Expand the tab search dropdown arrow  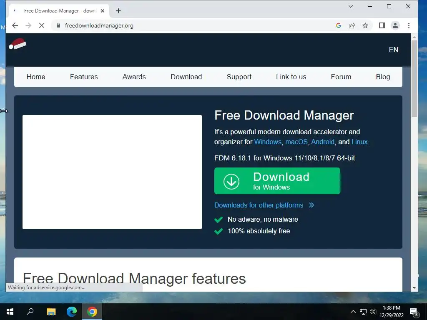coord(351,6)
